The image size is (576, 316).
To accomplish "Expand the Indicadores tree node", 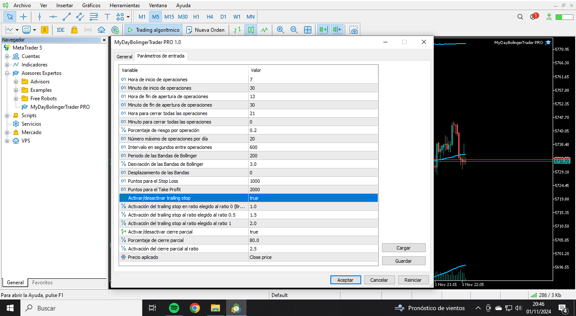I will click(x=7, y=65).
